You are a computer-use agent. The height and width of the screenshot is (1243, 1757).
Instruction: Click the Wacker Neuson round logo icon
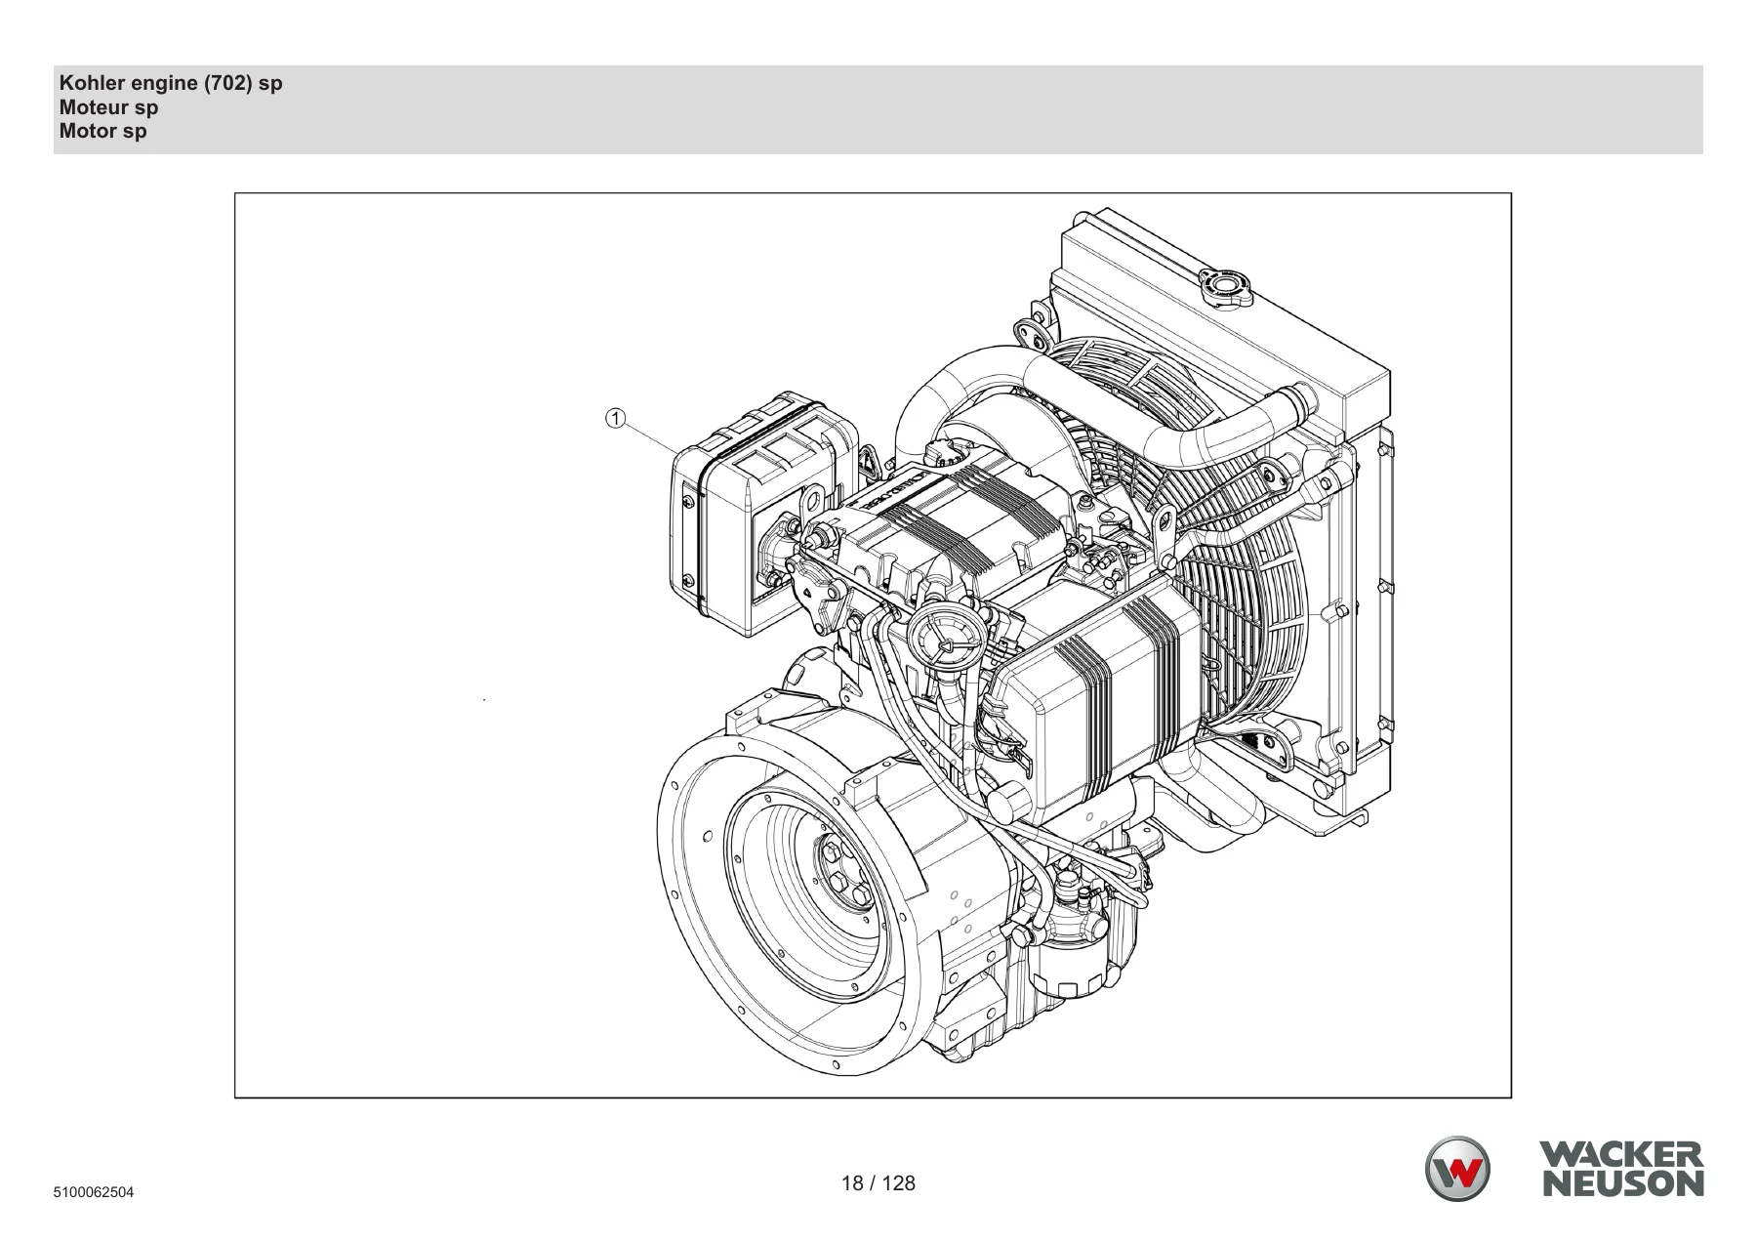1457,1169
